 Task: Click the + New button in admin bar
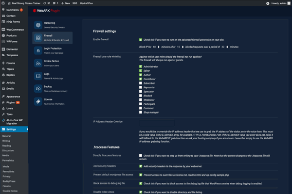click(64, 3)
